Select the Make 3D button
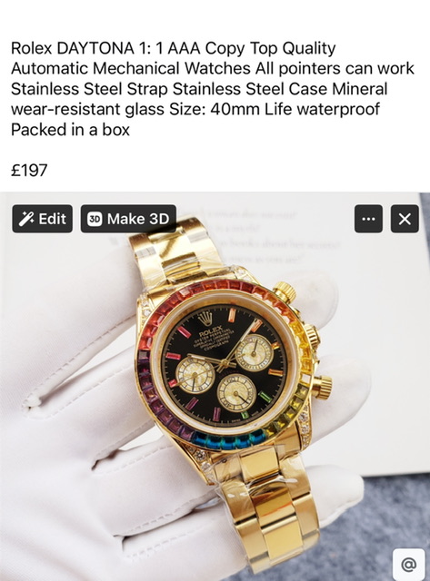Screen dimensions: 430x581 (x=128, y=219)
